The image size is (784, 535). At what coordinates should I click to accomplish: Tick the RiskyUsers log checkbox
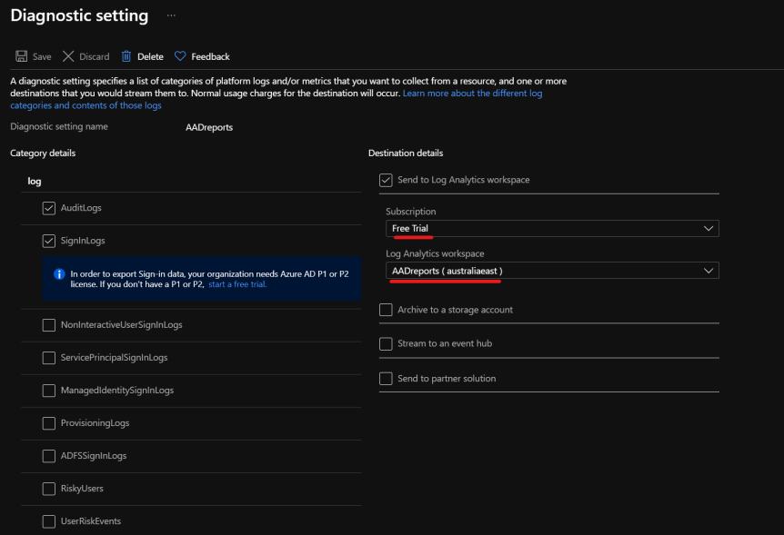49,489
